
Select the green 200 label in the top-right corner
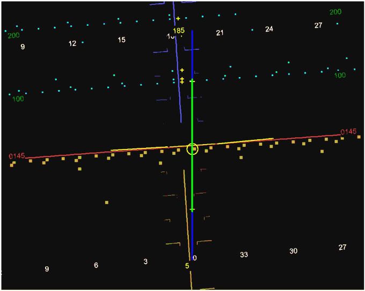point(335,12)
